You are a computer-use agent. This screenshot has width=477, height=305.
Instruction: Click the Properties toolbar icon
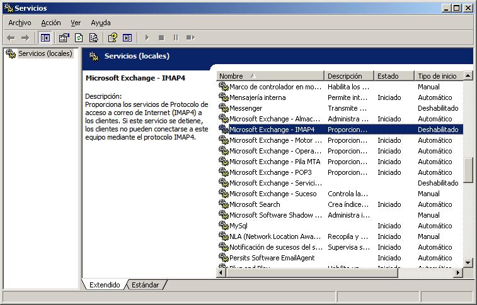pos(64,38)
